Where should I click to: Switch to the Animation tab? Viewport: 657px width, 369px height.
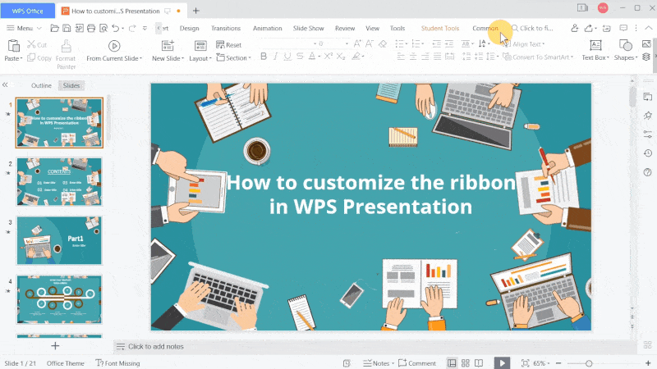268,28
